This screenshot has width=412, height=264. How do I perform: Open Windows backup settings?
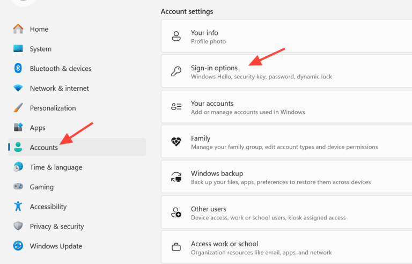click(x=286, y=177)
